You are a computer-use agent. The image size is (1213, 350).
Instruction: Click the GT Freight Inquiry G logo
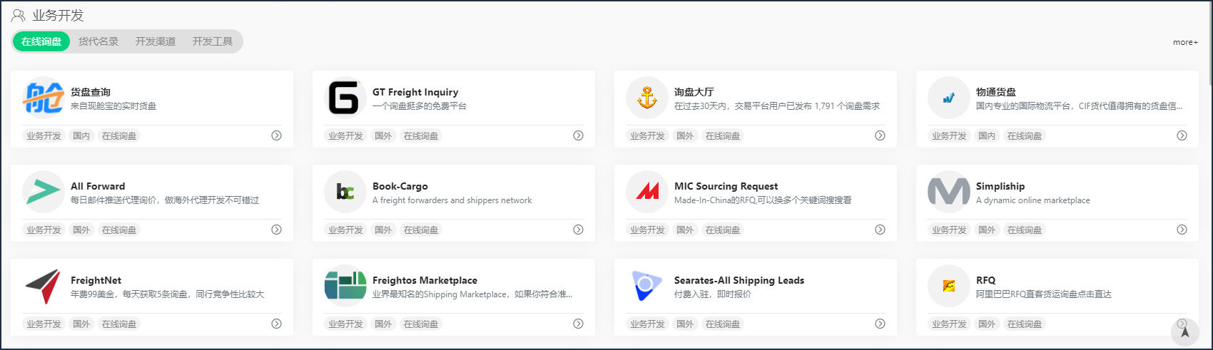pos(345,98)
